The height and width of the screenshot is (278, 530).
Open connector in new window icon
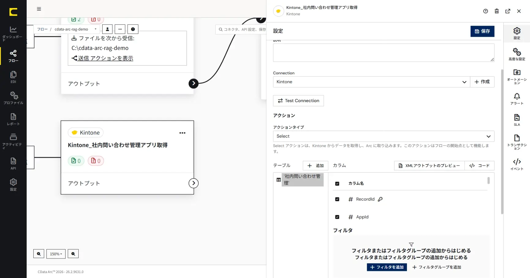point(508,11)
